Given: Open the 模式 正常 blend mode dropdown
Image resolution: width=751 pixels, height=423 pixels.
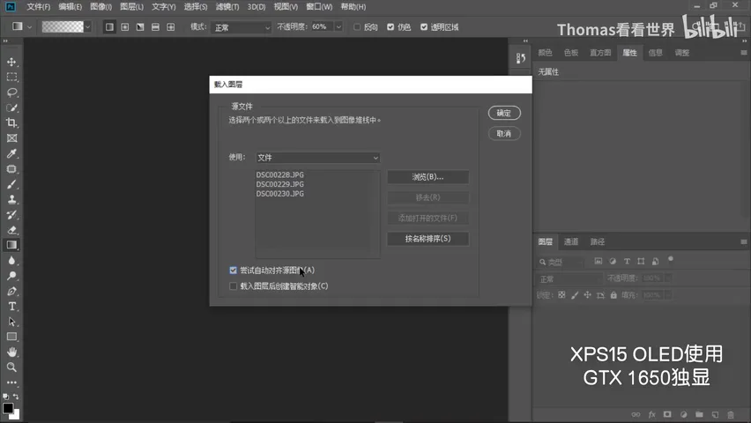Looking at the screenshot, I should (x=242, y=27).
